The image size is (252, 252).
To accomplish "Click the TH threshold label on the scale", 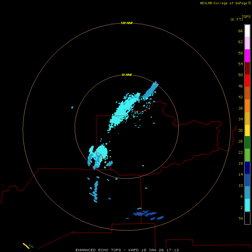I will point(241,218).
